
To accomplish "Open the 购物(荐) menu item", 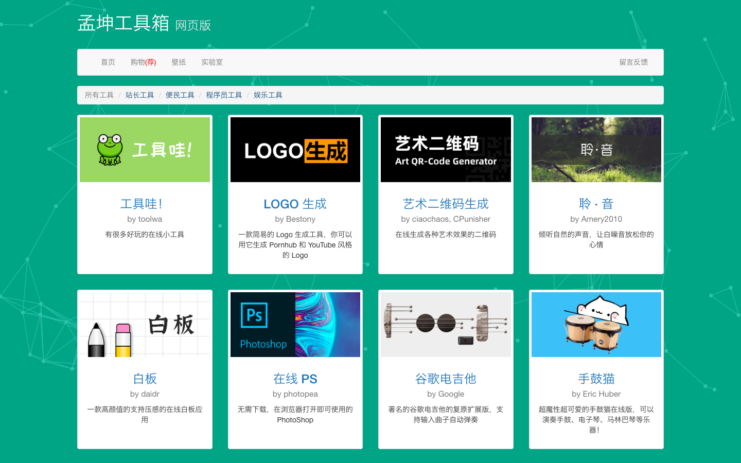I will [x=143, y=62].
